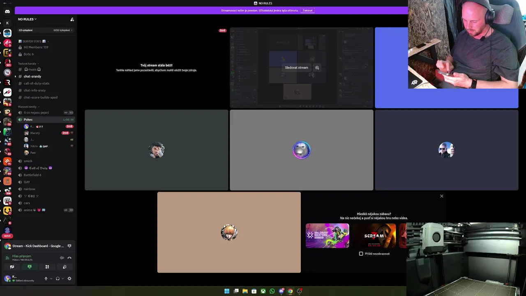Open Xbox app from taskbar

[263, 291]
